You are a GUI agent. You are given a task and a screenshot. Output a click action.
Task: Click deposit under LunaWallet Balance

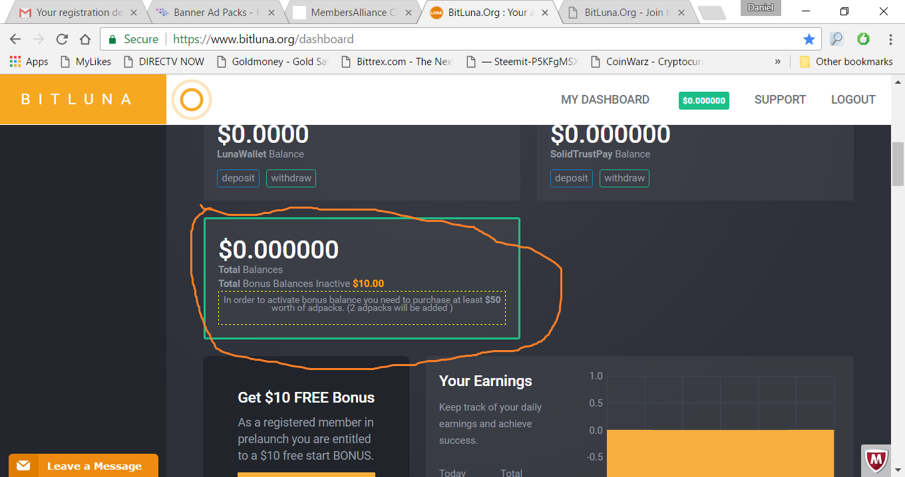tap(238, 178)
